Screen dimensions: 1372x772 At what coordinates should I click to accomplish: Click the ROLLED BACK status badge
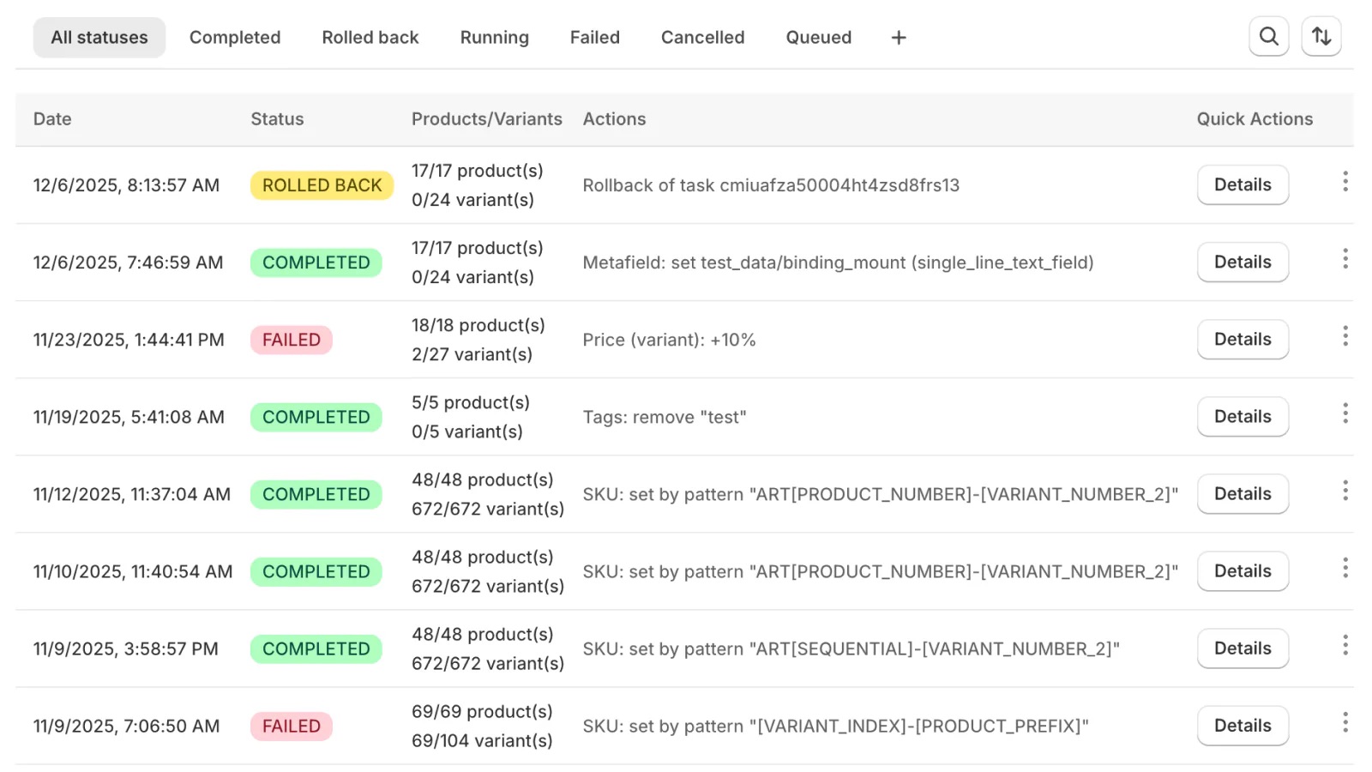point(322,185)
